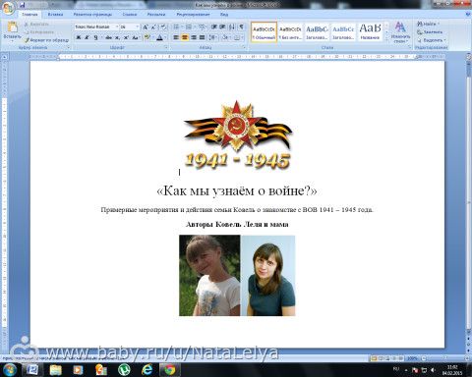The height and width of the screenshot is (377, 472).
Task: Click the Office button orb
Action: [8, 8]
